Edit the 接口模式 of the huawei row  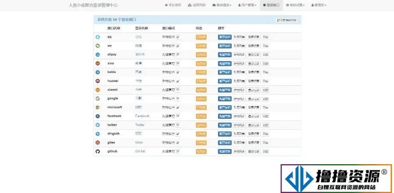click(x=178, y=81)
